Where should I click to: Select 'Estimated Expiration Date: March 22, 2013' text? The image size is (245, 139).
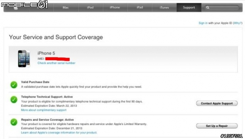click(49, 106)
